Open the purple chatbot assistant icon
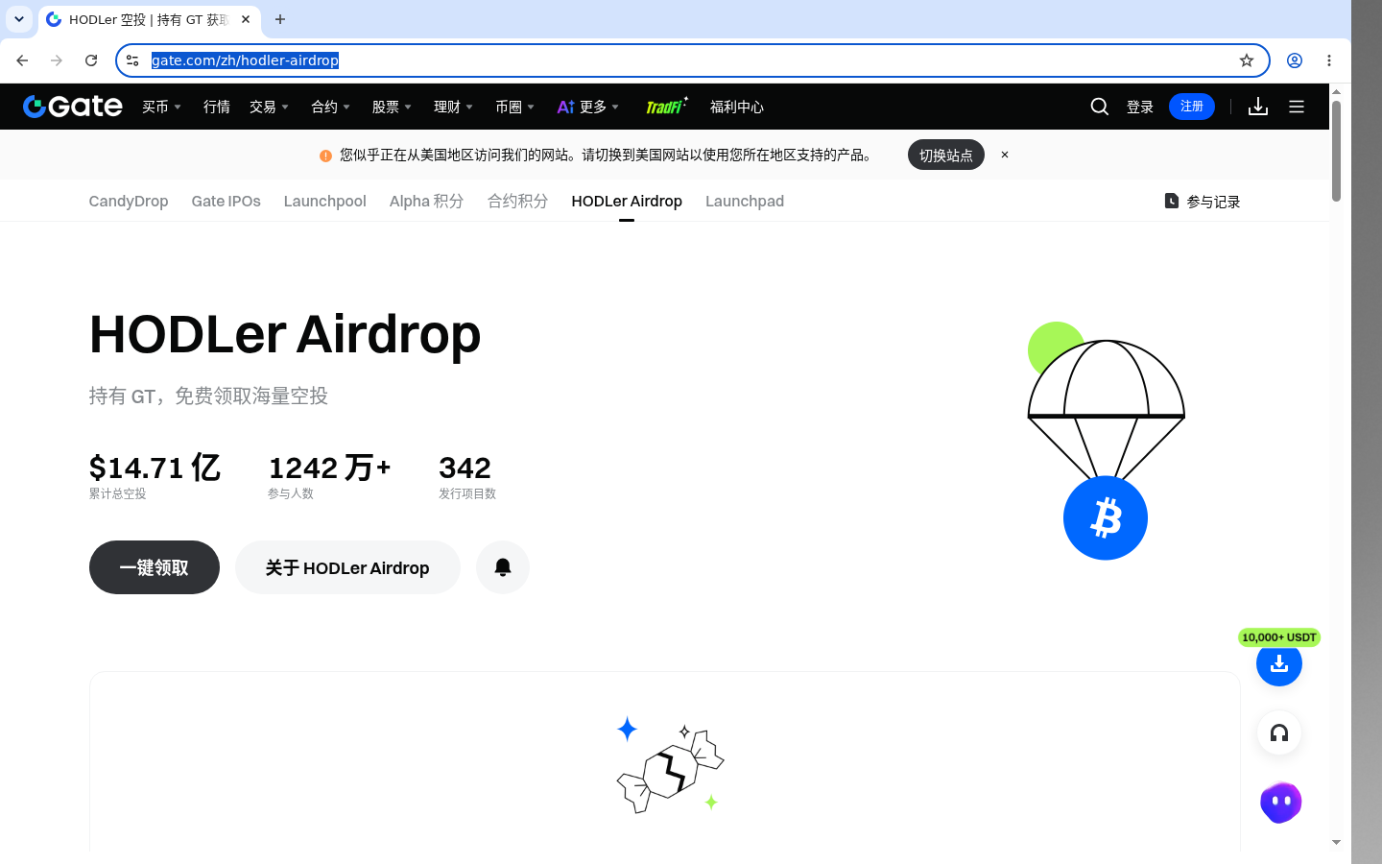 tap(1280, 803)
